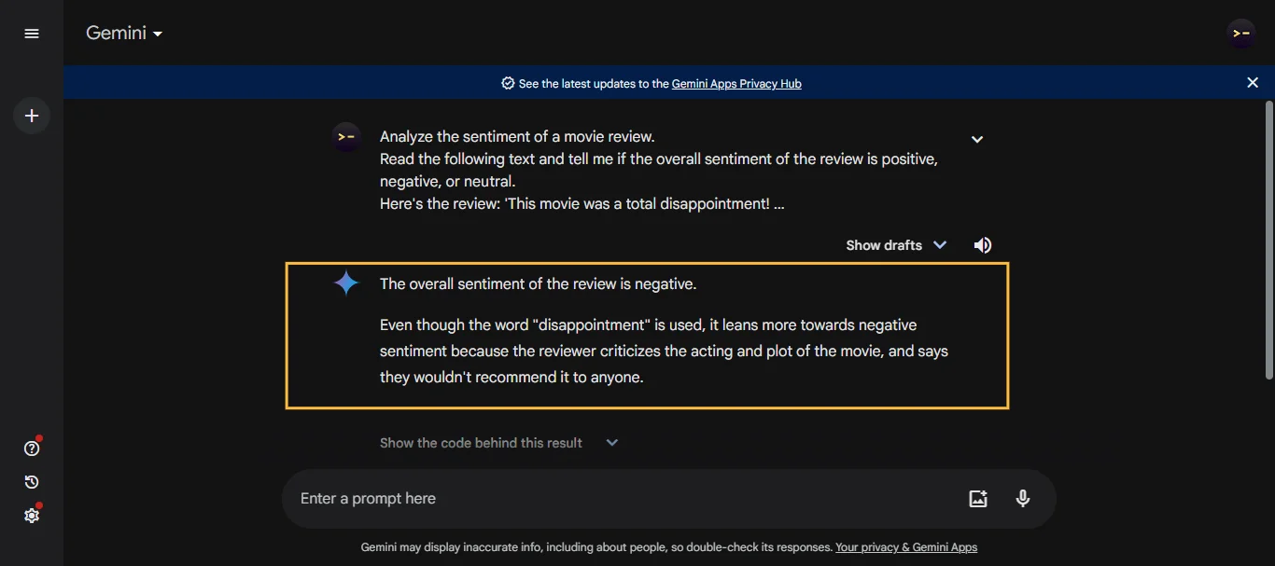Expand the truncated user prompt chevron
Viewport: 1275px width, 566px height.
[x=976, y=138]
